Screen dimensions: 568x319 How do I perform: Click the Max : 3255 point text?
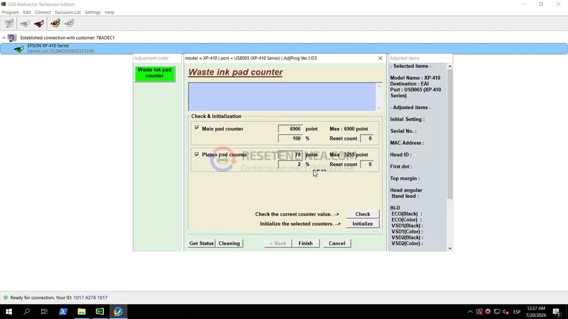(349, 155)
